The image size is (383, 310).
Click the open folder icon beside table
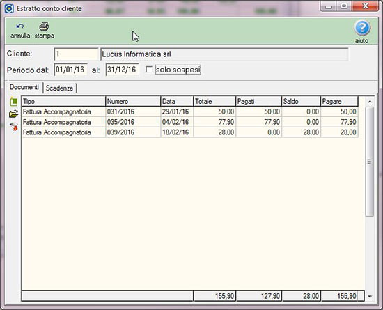(14, 114)
